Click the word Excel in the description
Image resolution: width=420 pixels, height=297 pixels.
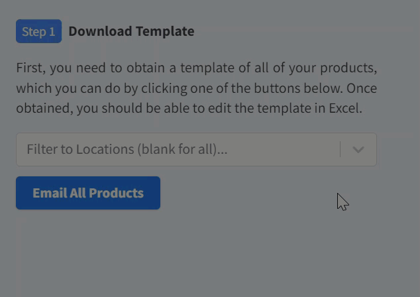pos(344,109)
